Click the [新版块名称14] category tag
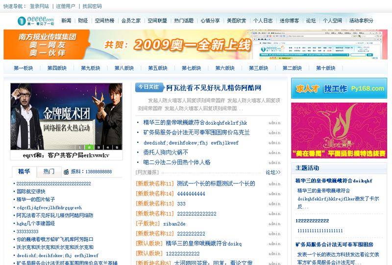The image size is (392, 265). point(155,194)
